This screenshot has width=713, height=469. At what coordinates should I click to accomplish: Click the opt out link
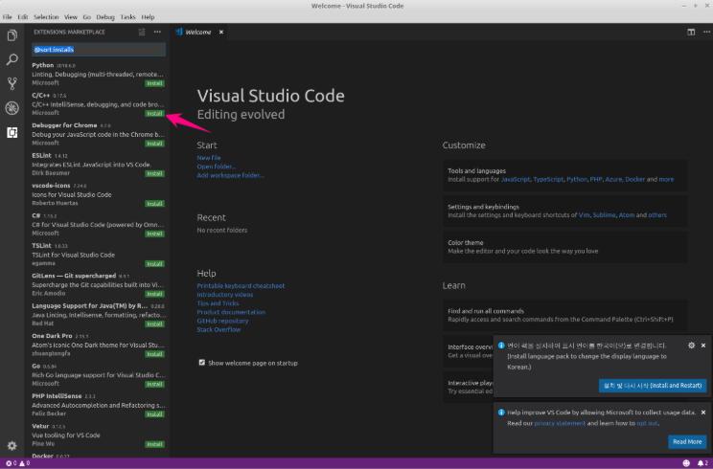pyautogui.click(x=647, y=423)
